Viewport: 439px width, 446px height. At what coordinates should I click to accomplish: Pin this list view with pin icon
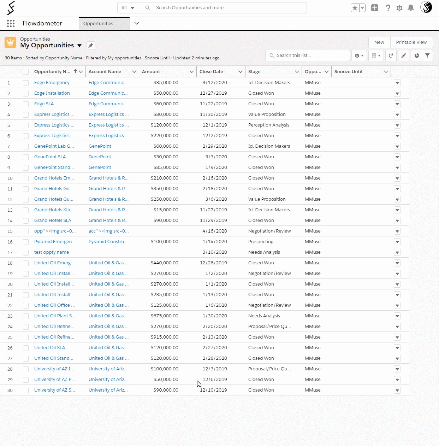91,46
